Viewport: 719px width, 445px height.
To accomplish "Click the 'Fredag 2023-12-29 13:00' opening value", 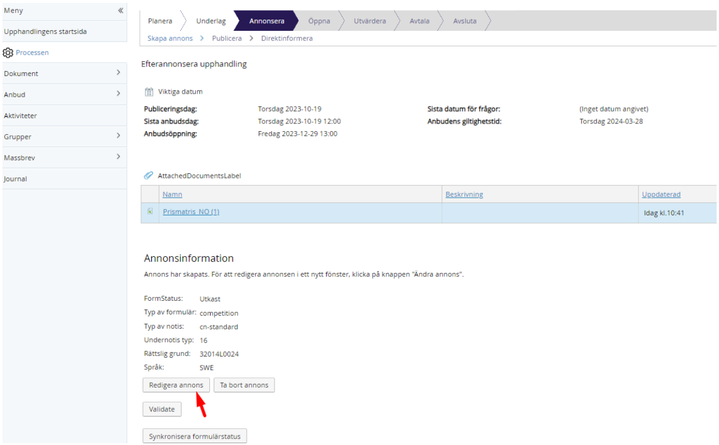I will point(298,133).
